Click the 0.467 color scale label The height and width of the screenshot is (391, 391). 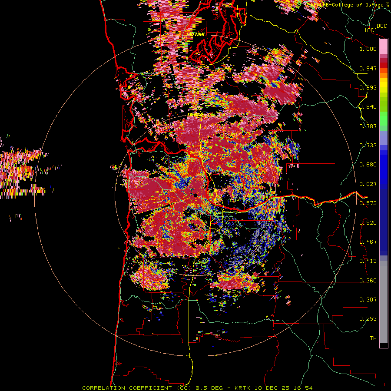(368, 242)
